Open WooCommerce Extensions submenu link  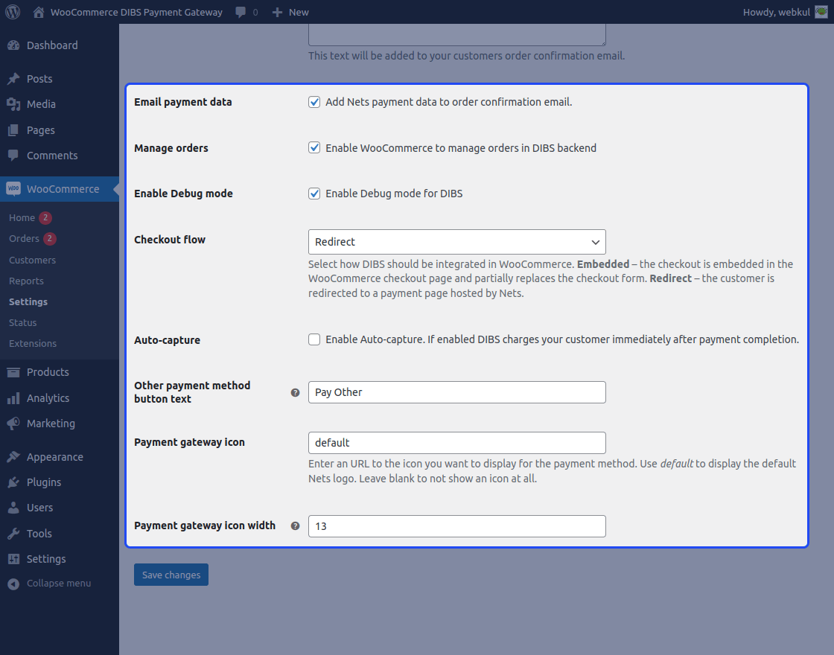click(33, 343)
